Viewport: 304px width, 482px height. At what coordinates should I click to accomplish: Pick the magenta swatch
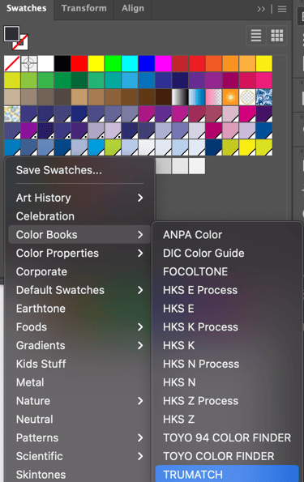tap(163, 63)
